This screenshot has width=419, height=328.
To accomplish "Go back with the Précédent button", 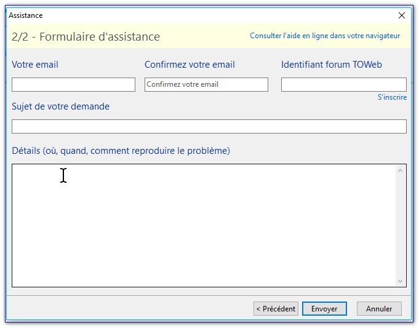I will [276, 309].
